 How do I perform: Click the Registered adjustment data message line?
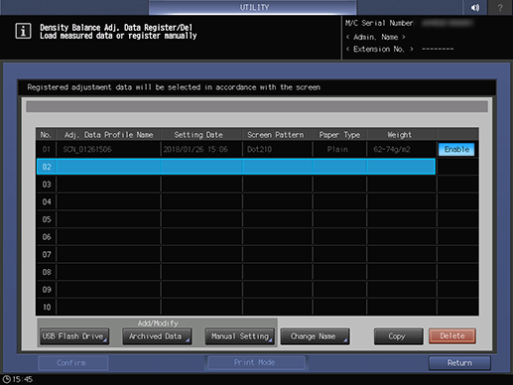pyautogui.click(x=174, y=87)
